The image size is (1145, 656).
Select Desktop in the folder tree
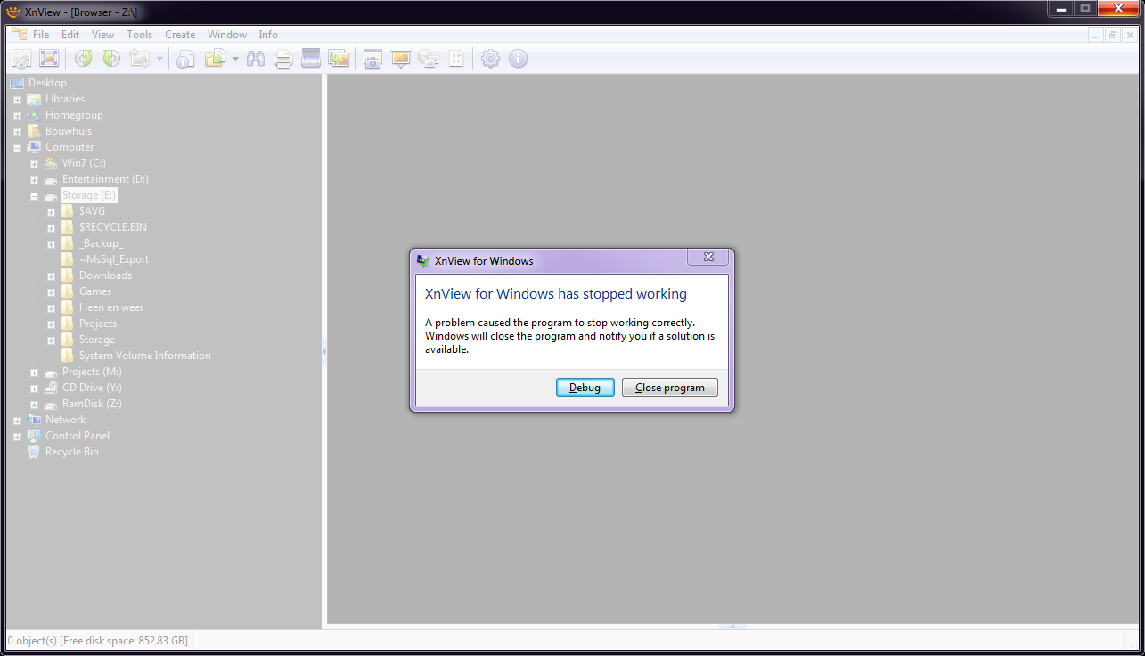[x=47, y=83]
